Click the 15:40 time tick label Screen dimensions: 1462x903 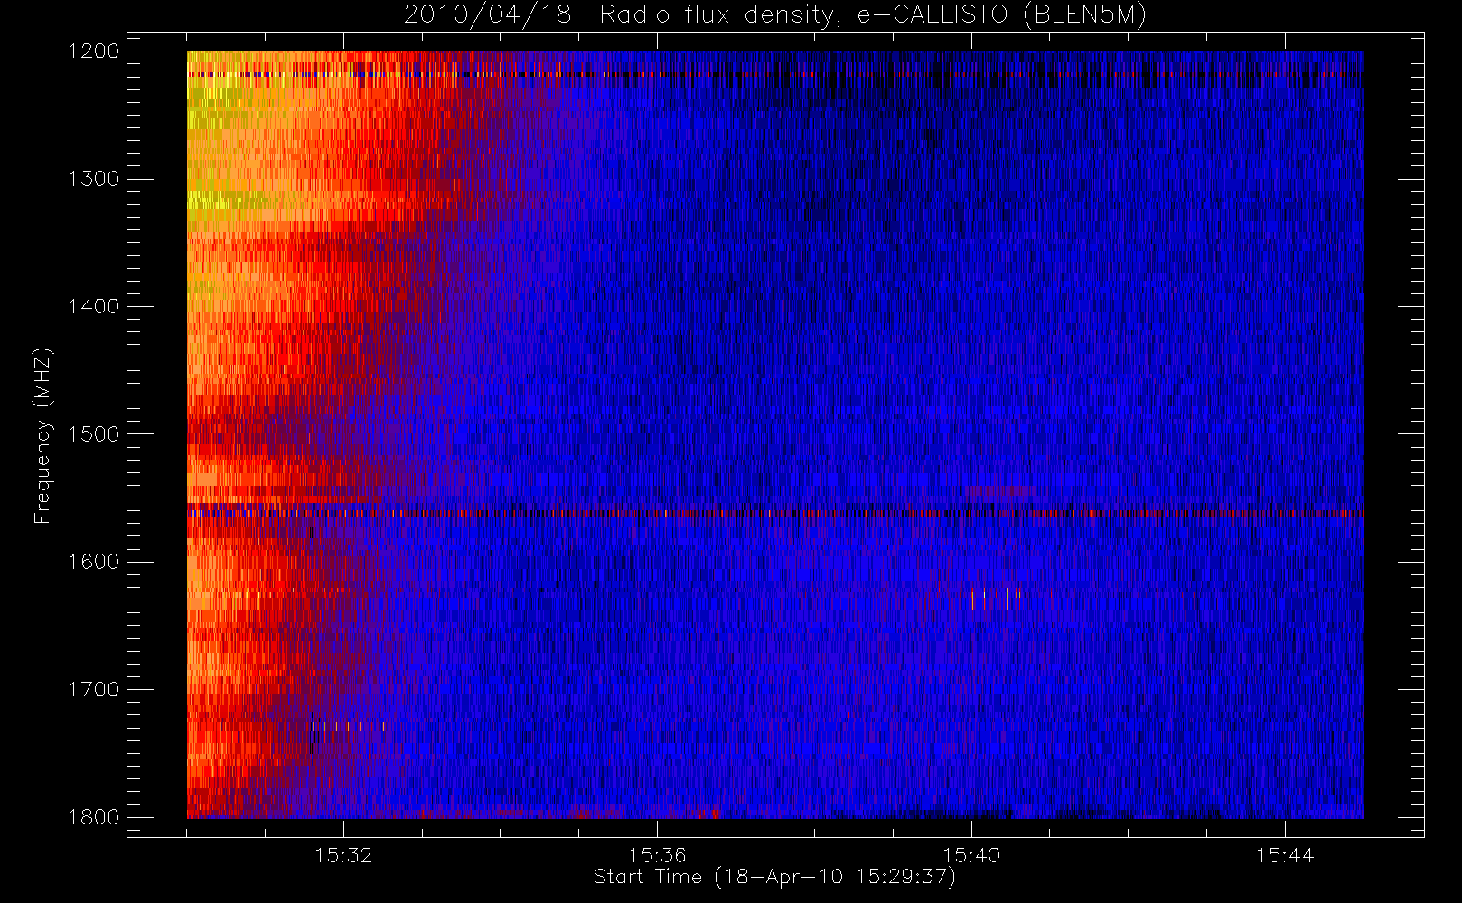(971, 855)
